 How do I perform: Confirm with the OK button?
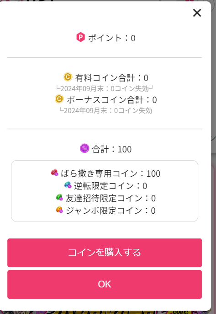(x=105, y=284)
